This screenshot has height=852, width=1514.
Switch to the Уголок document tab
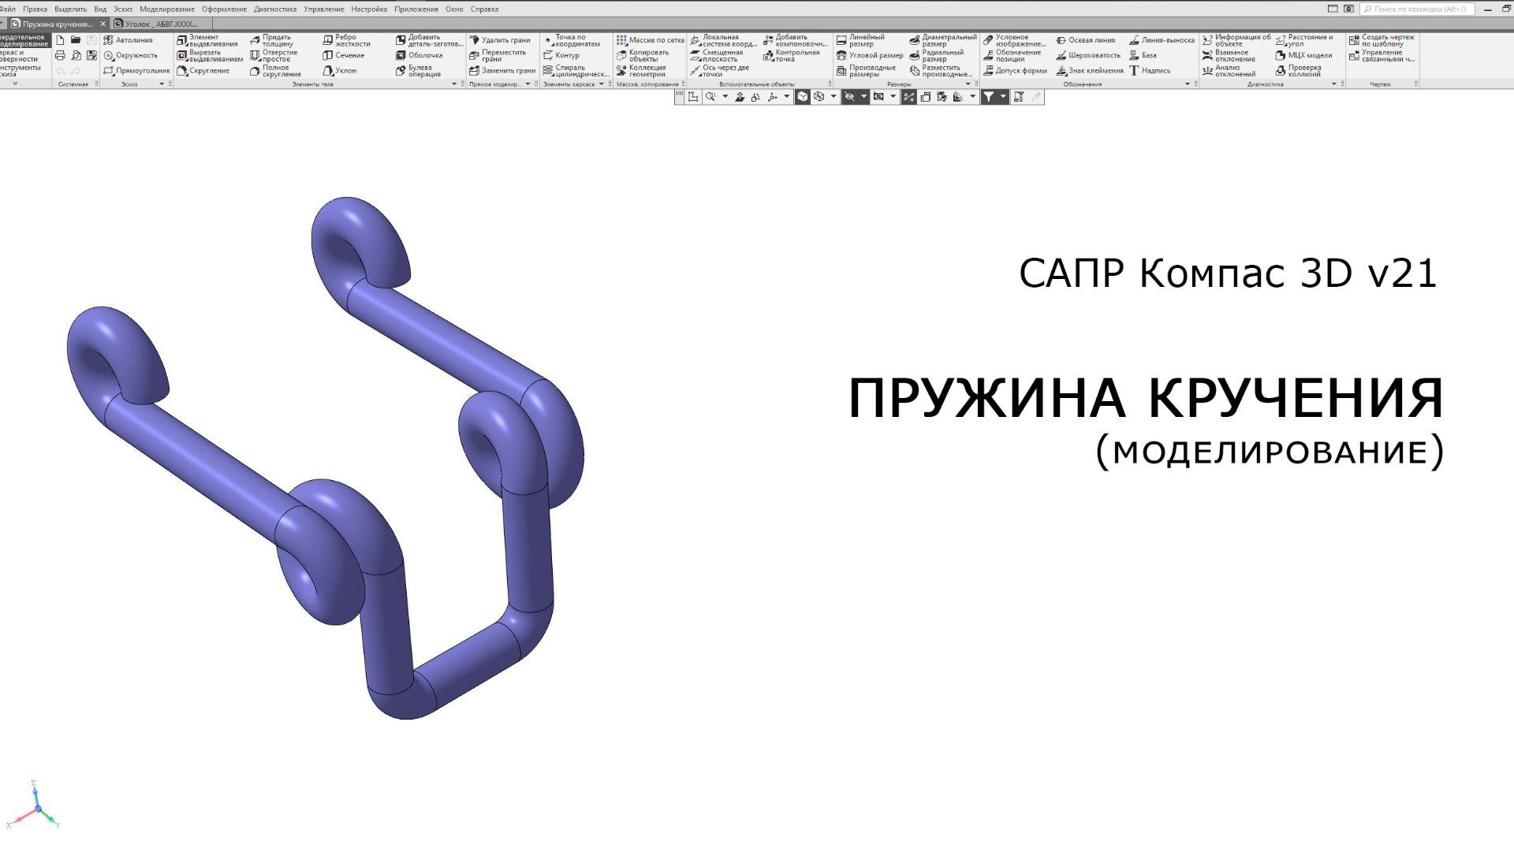[161, 24]
